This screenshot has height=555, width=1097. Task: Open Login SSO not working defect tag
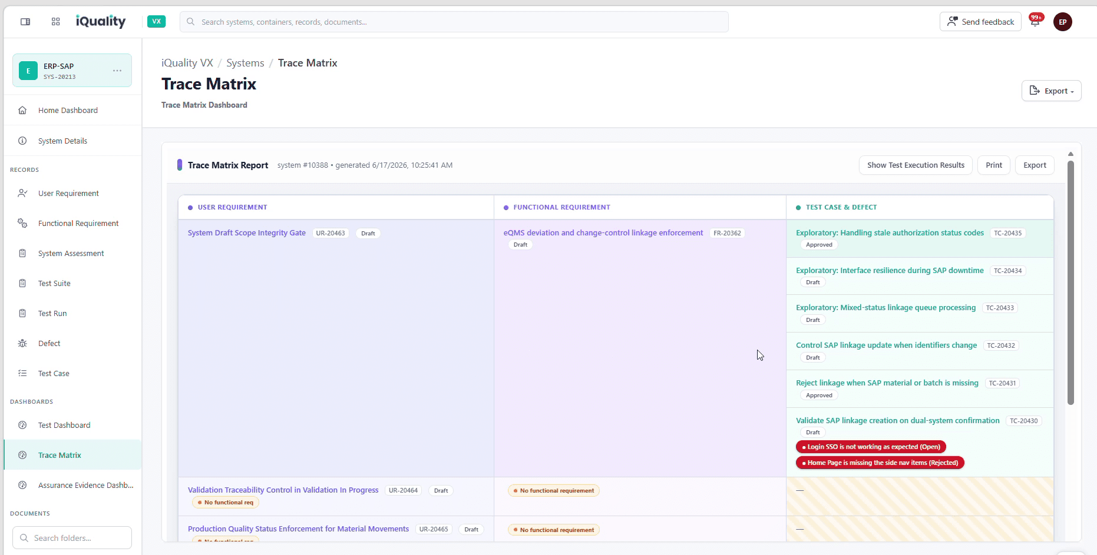click(x=871, y=447)
